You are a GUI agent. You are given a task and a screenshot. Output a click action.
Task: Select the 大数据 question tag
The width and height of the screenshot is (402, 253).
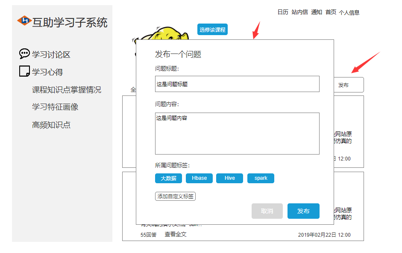click(168, 178)
